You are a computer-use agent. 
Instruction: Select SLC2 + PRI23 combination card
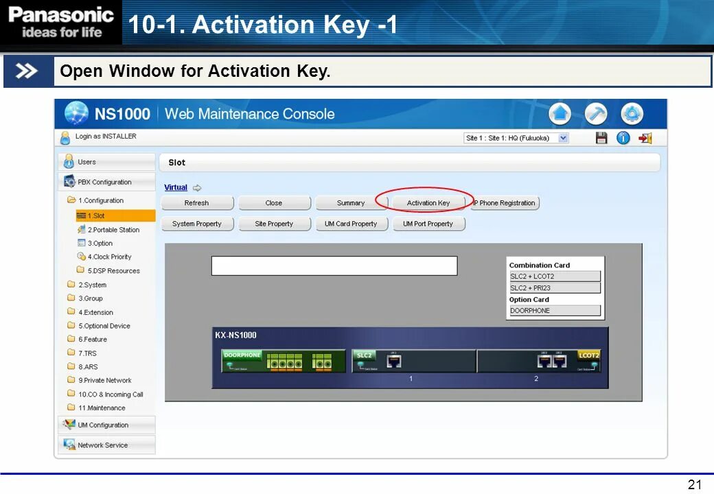click(555, 288)
